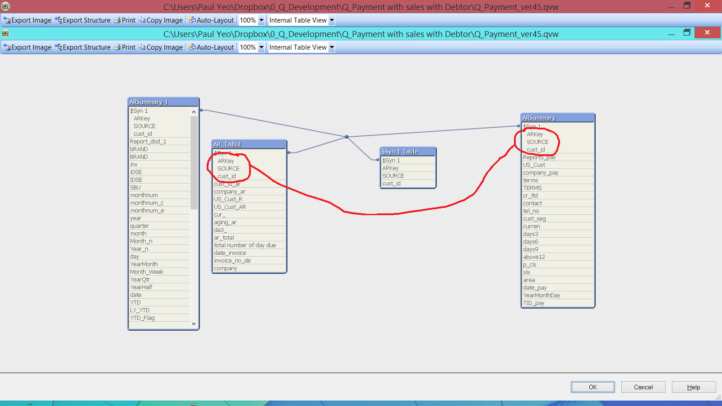Click the Cancel button
Image resolution: width=722 pixels, height=406 pixels.
(643, 387)
